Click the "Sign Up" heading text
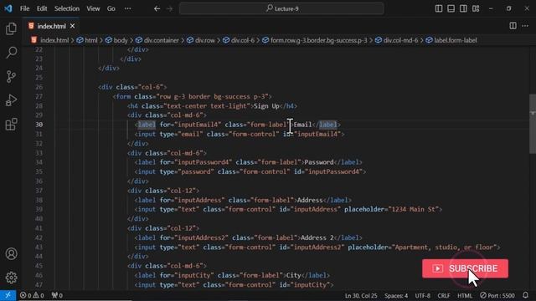Screen dimensions: 536x301 pos(266,106)
